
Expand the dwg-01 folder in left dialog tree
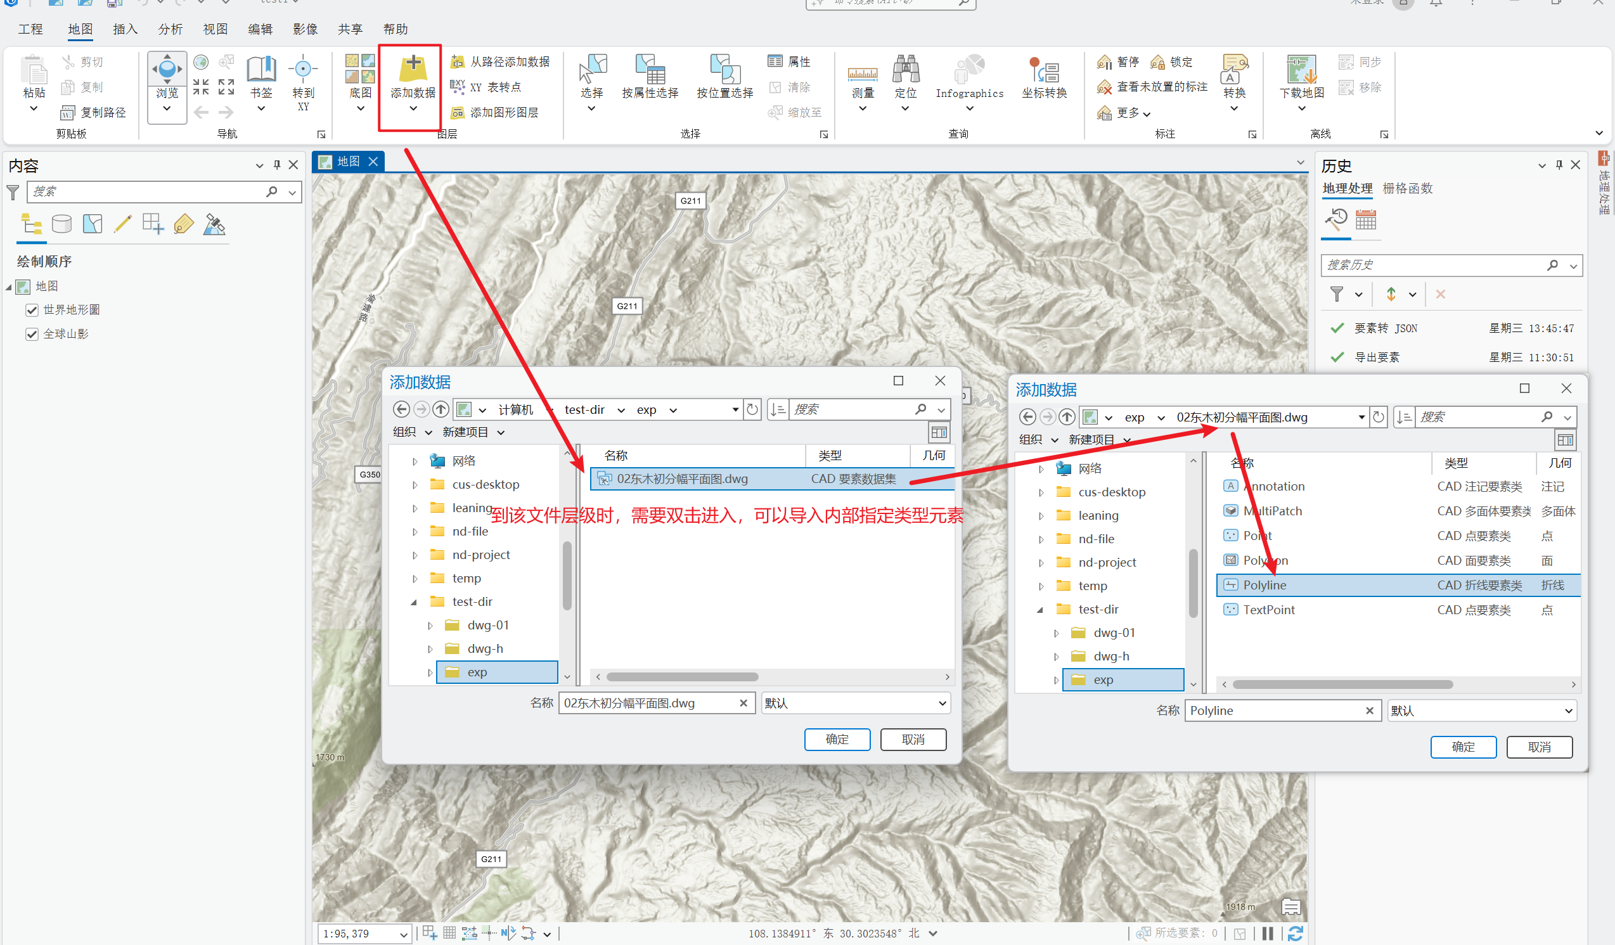pyautogui.click(x=430, y=626)
